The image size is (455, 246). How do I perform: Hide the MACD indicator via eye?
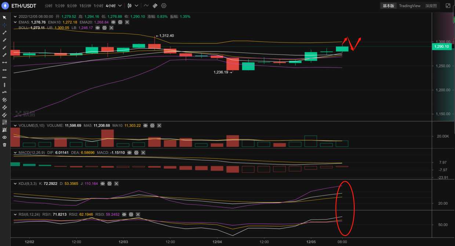(130, 153)
